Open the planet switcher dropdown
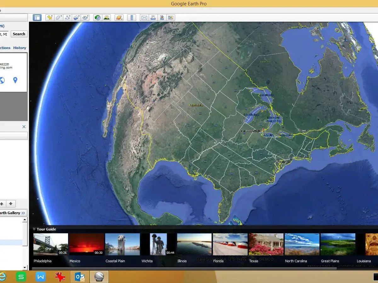 [119, 18]
